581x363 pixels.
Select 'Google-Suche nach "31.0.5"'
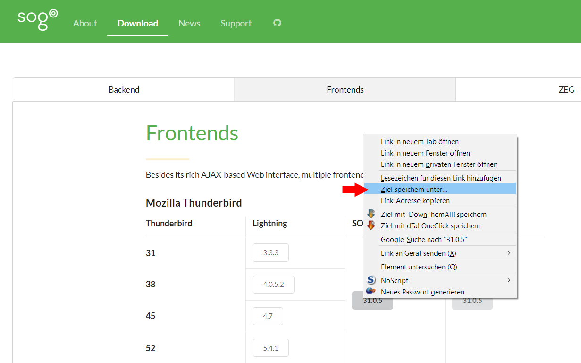tap(440, 239)
